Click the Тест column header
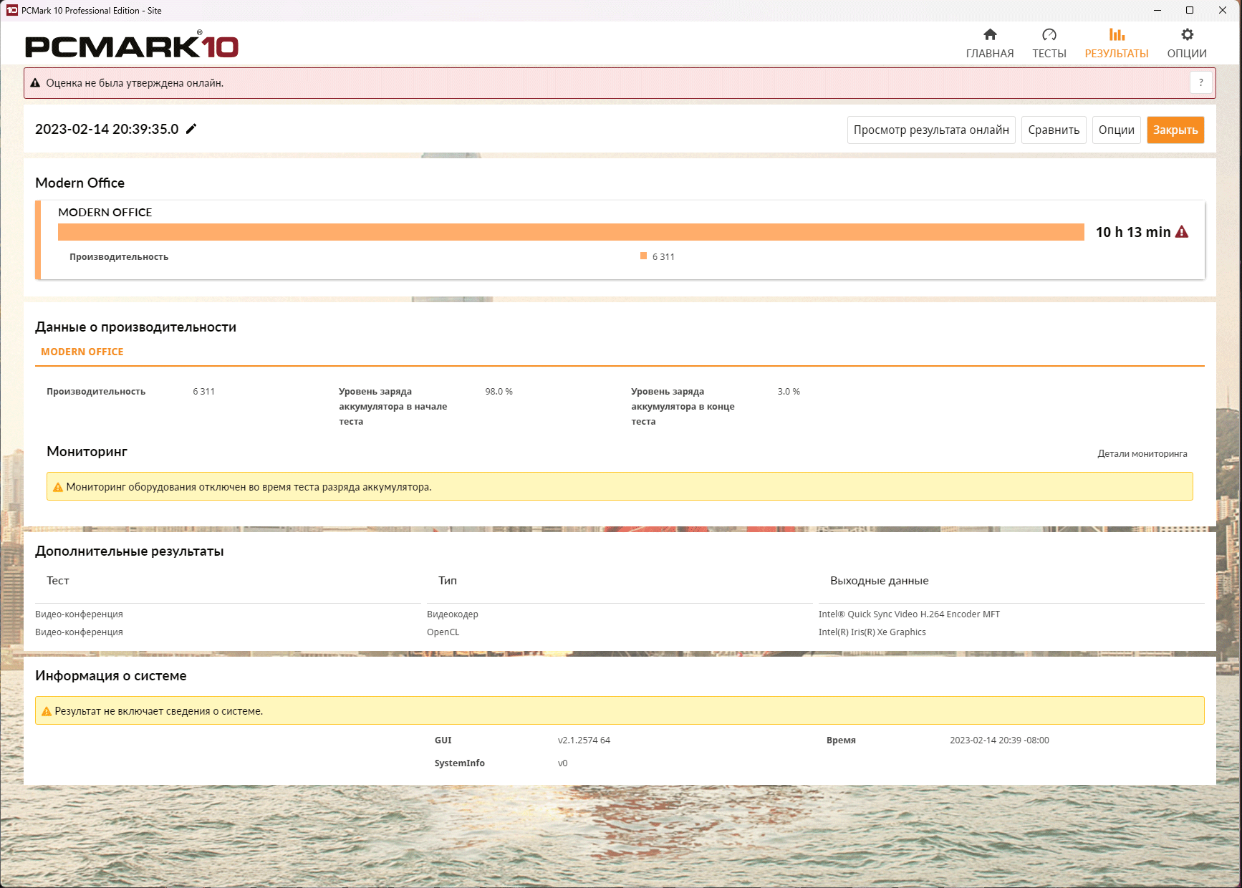The height and width of the screenshot is (888, 1242). click(x=58, y=581)
